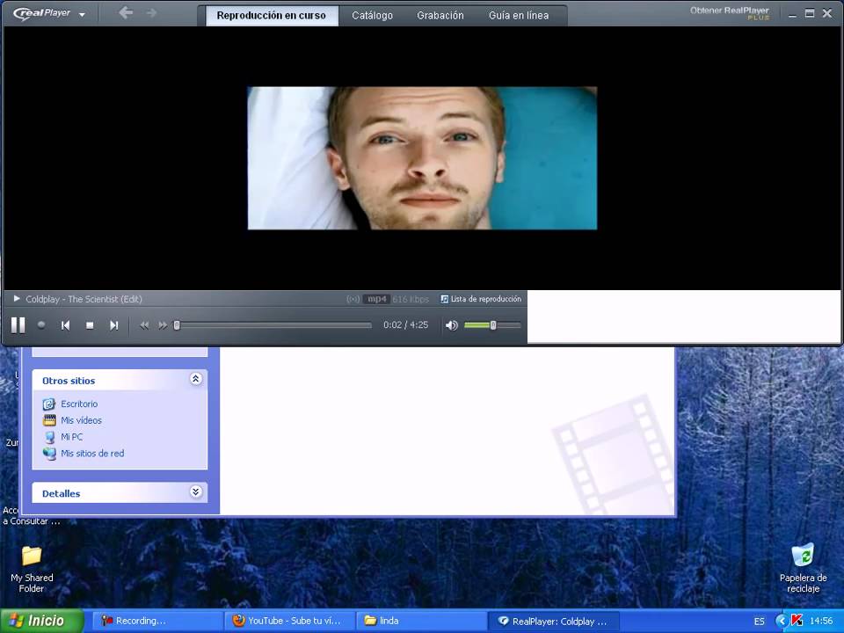
Task: Collapse the Otros sitios panel
Action: 196,379
